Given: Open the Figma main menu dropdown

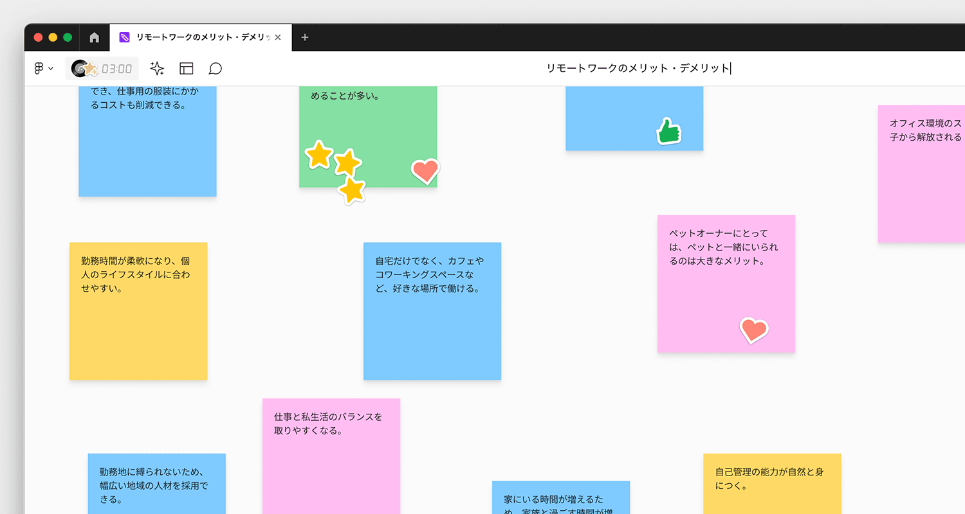Looking at the screenshot, I should [x=43, y=69].
